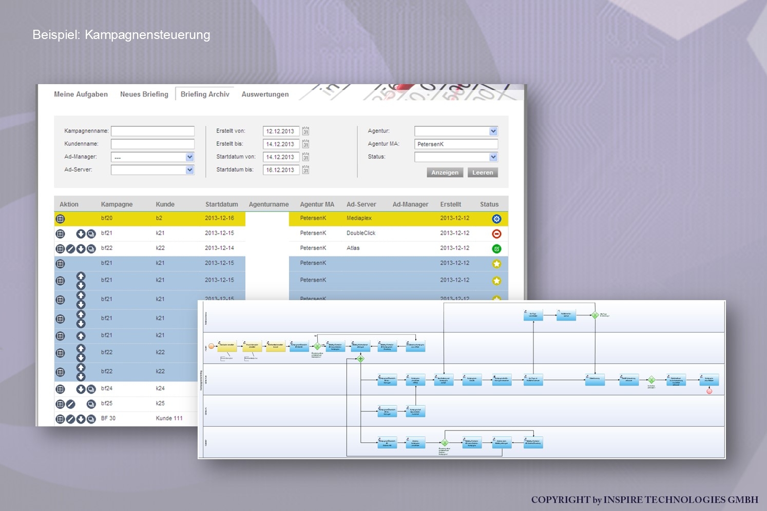Open the details icon in the DoubleClick row
This screenshot has height=511, width=767.
(60, 234)
